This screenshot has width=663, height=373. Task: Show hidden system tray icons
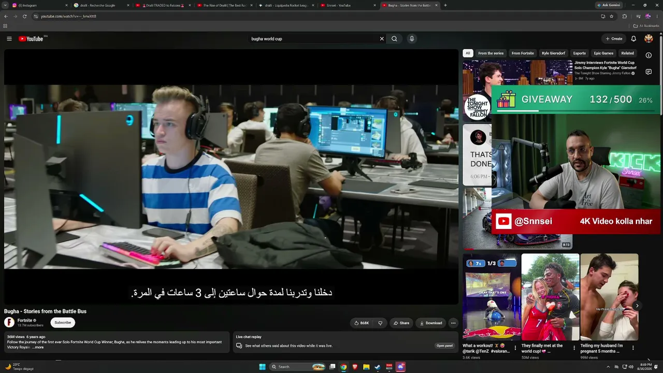(x=608, y=367)
